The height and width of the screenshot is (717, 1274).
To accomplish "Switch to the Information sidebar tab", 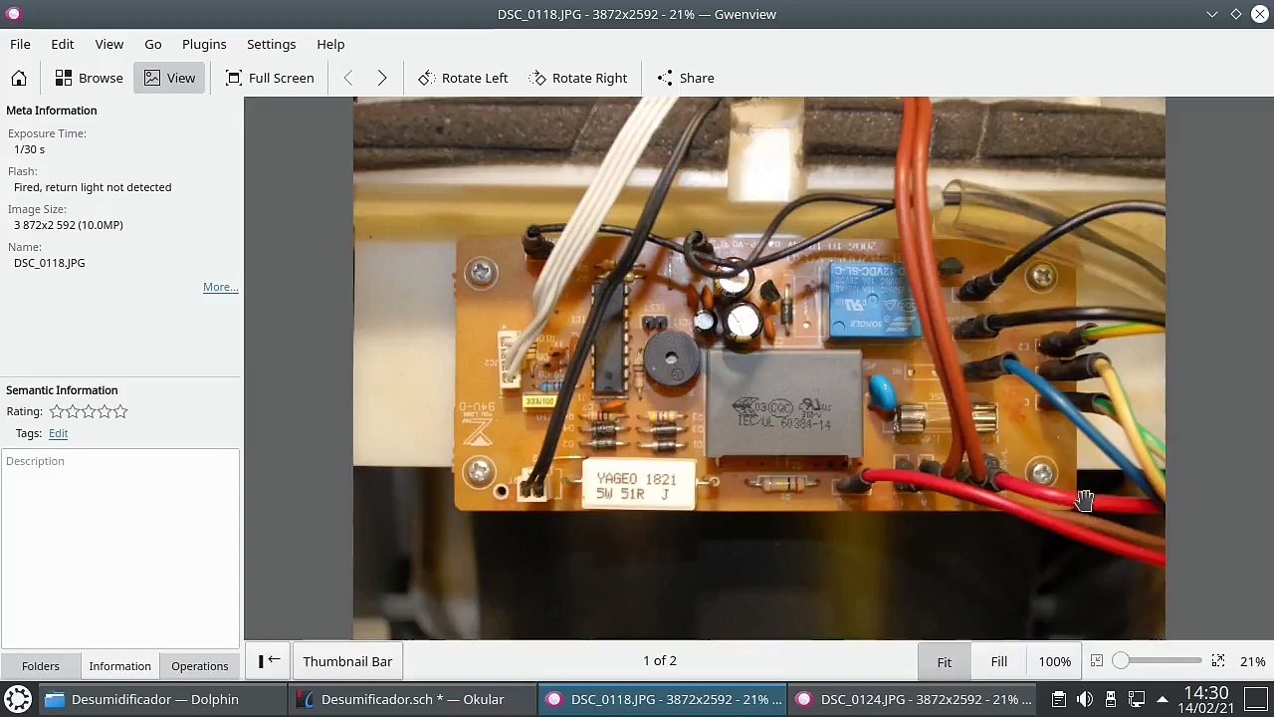I will pyautogui.click(x=119, y=666).
